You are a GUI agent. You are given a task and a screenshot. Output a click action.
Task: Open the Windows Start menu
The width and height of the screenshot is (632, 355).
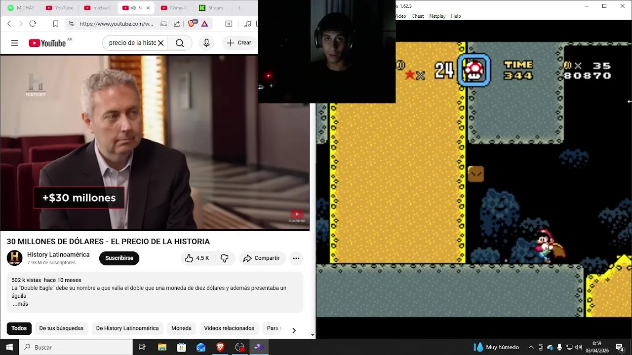(9, 347)
